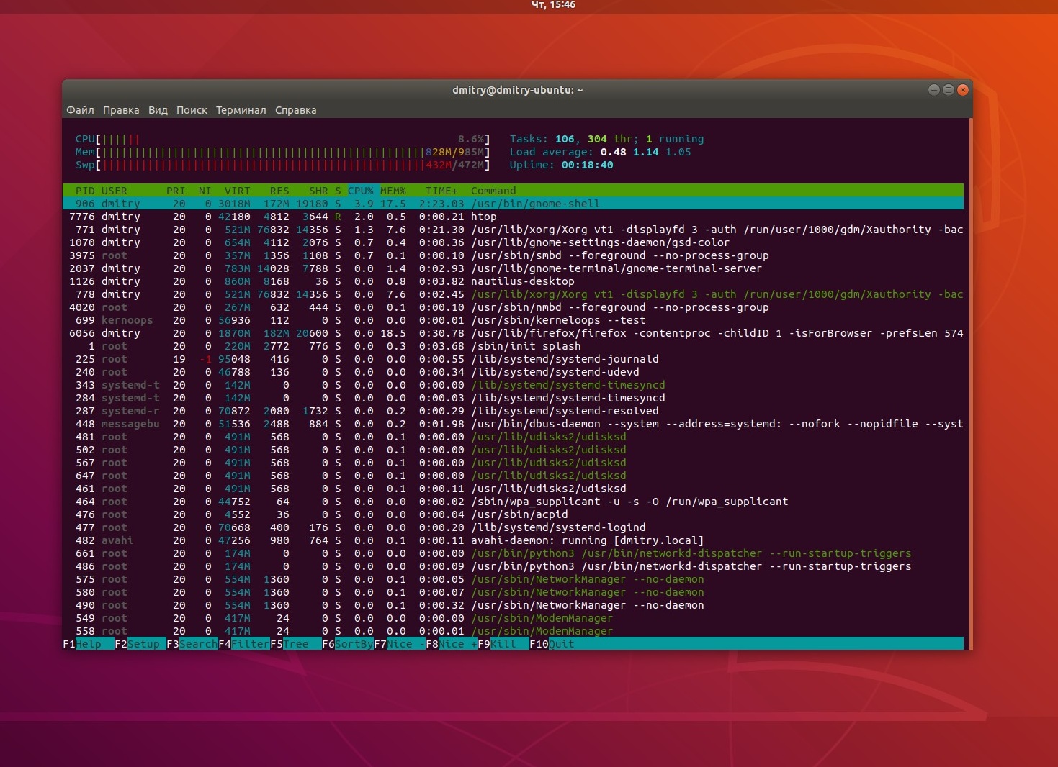This screenshot has width=1058, height=767.
Task: Select the systemd-journald process row
Action: coord(513,359)
